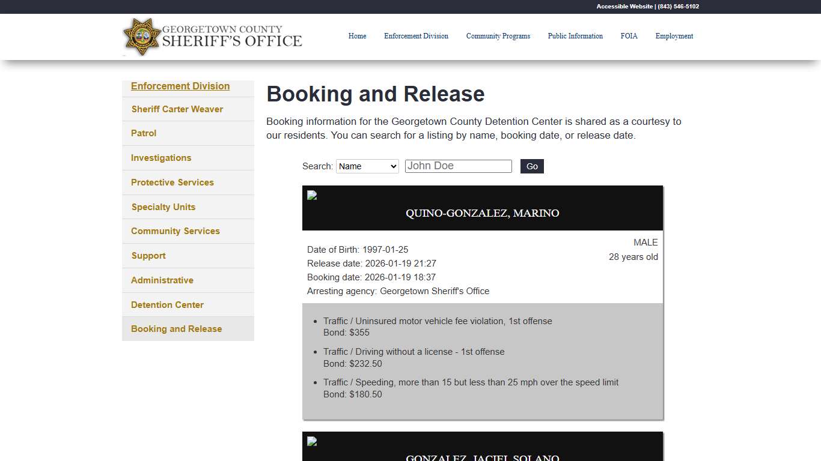
Task: Expand the Enforcement Division sidebar section
Action: point(180,86)
